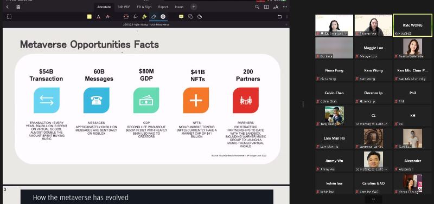Choose the freehand pencil drawing tool
Screen dimensions: 434x204
135,17
